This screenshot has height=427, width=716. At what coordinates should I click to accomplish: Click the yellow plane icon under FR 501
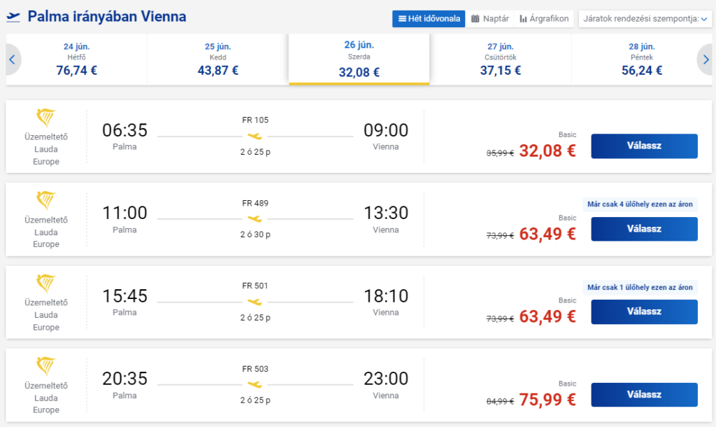point(255,302)
